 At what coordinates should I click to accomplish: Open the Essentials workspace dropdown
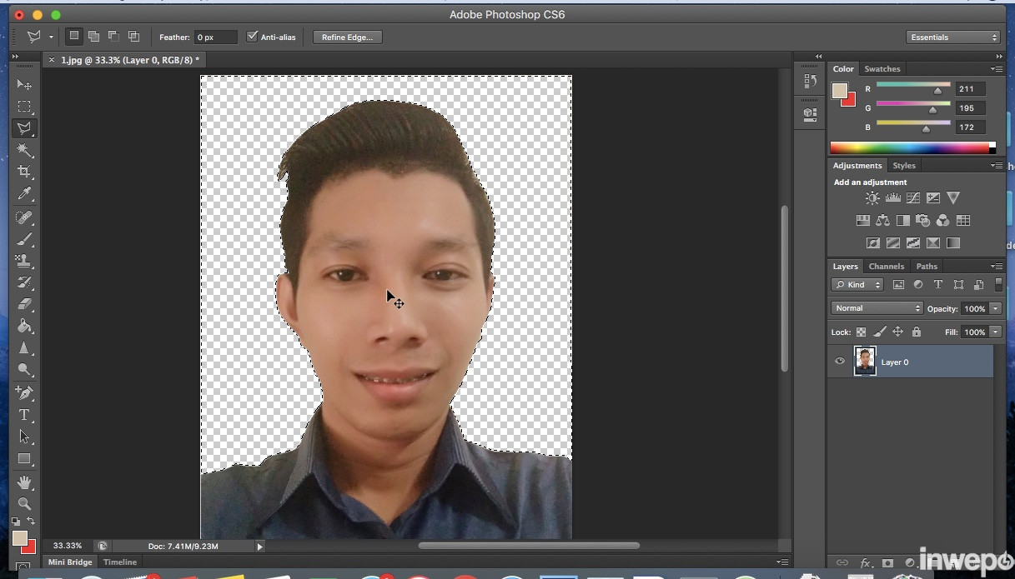952,37
